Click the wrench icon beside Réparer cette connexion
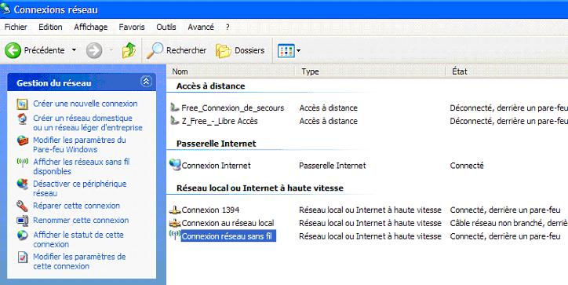The width and height of the screenshot is (568, 285). tap(22, 206)
